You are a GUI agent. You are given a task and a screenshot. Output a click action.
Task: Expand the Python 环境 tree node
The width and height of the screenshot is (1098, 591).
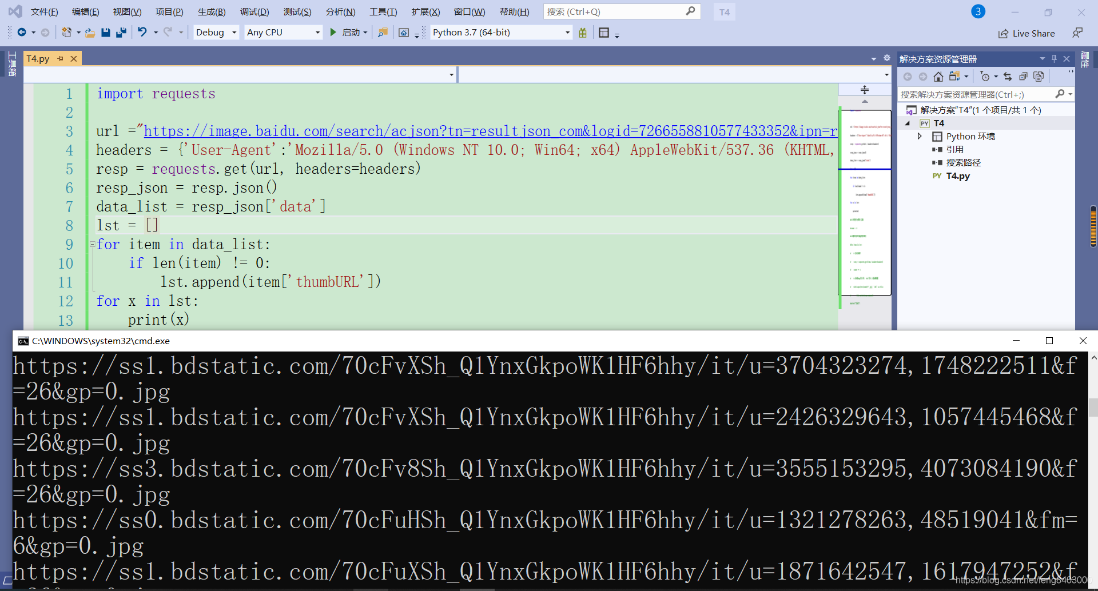tap(919, 136)
